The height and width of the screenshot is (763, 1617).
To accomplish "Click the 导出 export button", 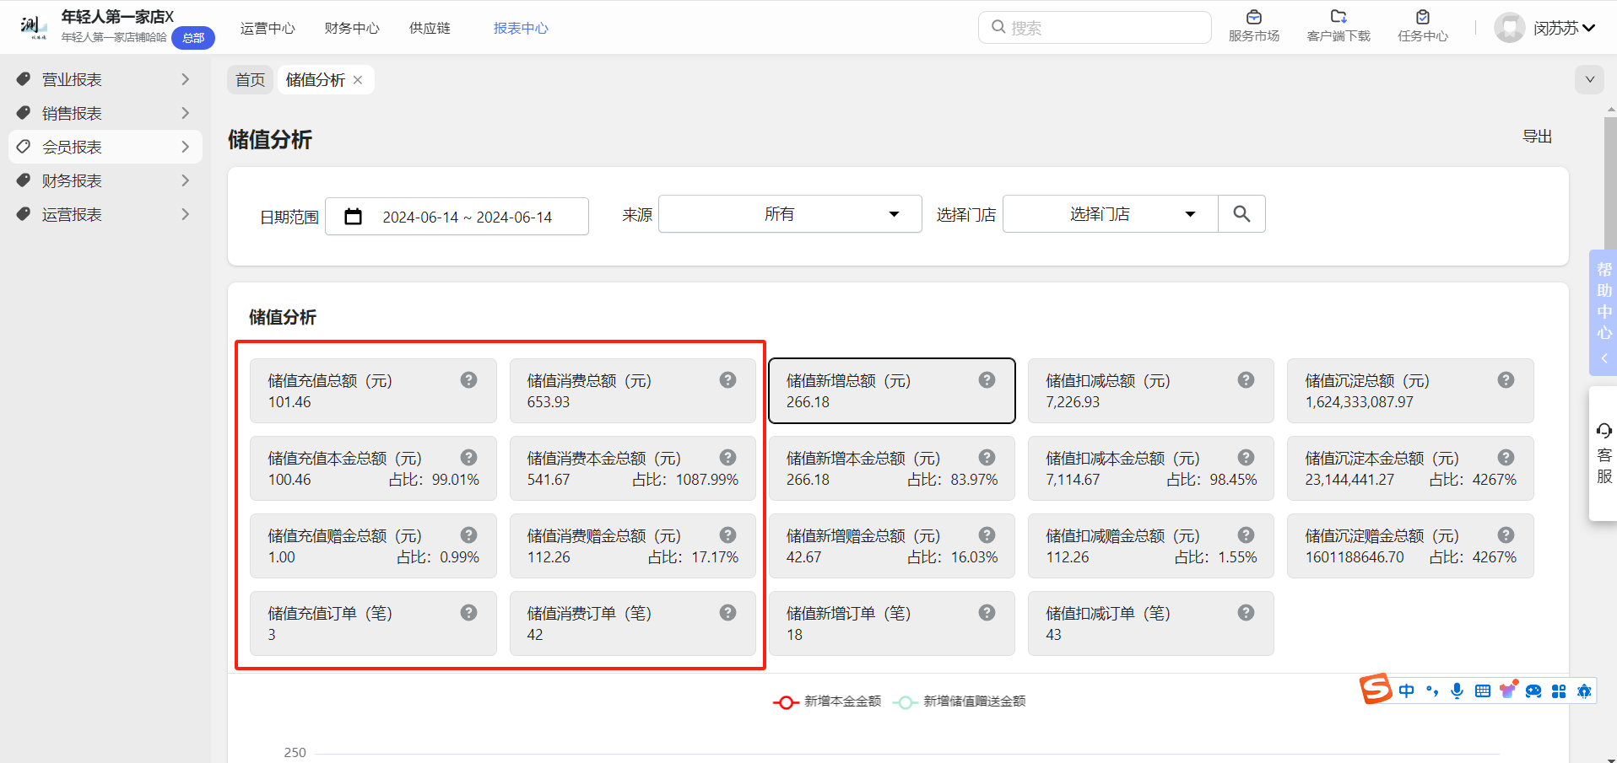I will pos(1537,137).
